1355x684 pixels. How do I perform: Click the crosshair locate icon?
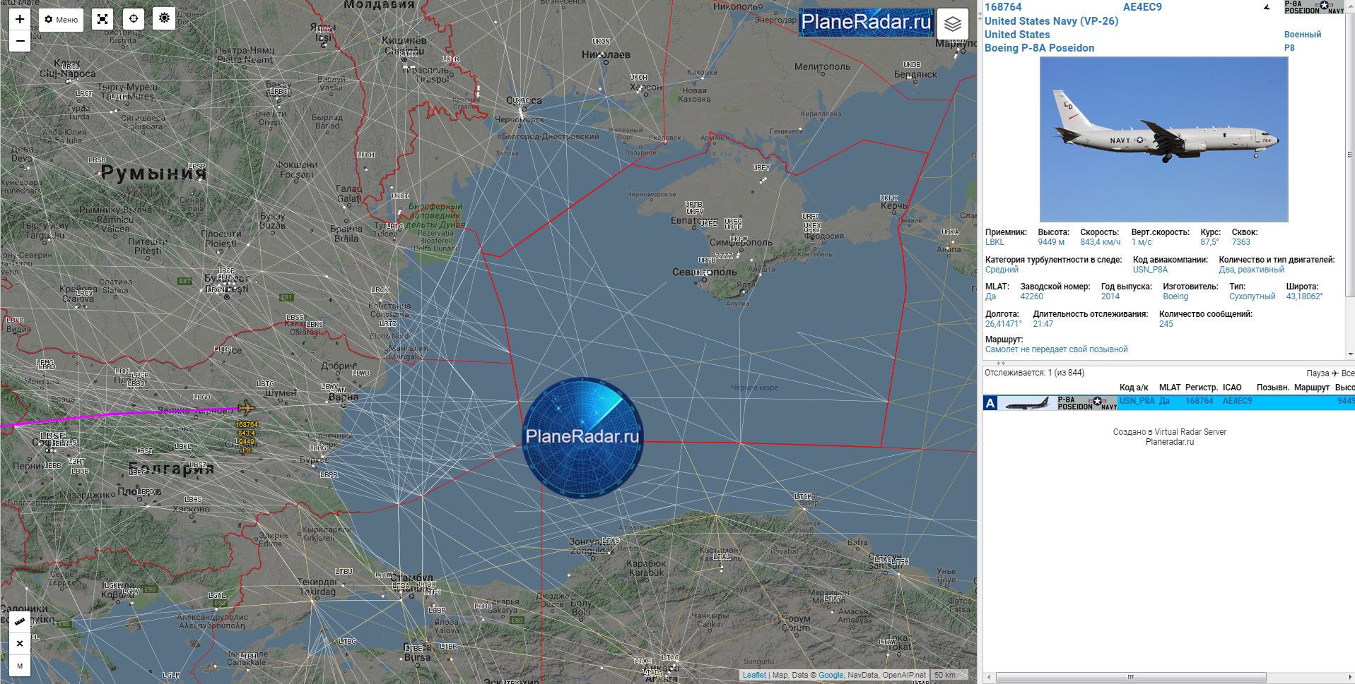click(134, 19)
